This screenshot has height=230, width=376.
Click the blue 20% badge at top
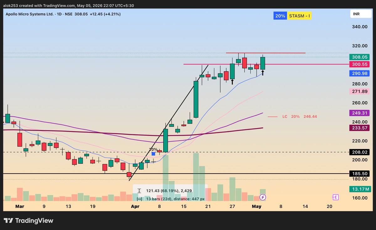280,16
